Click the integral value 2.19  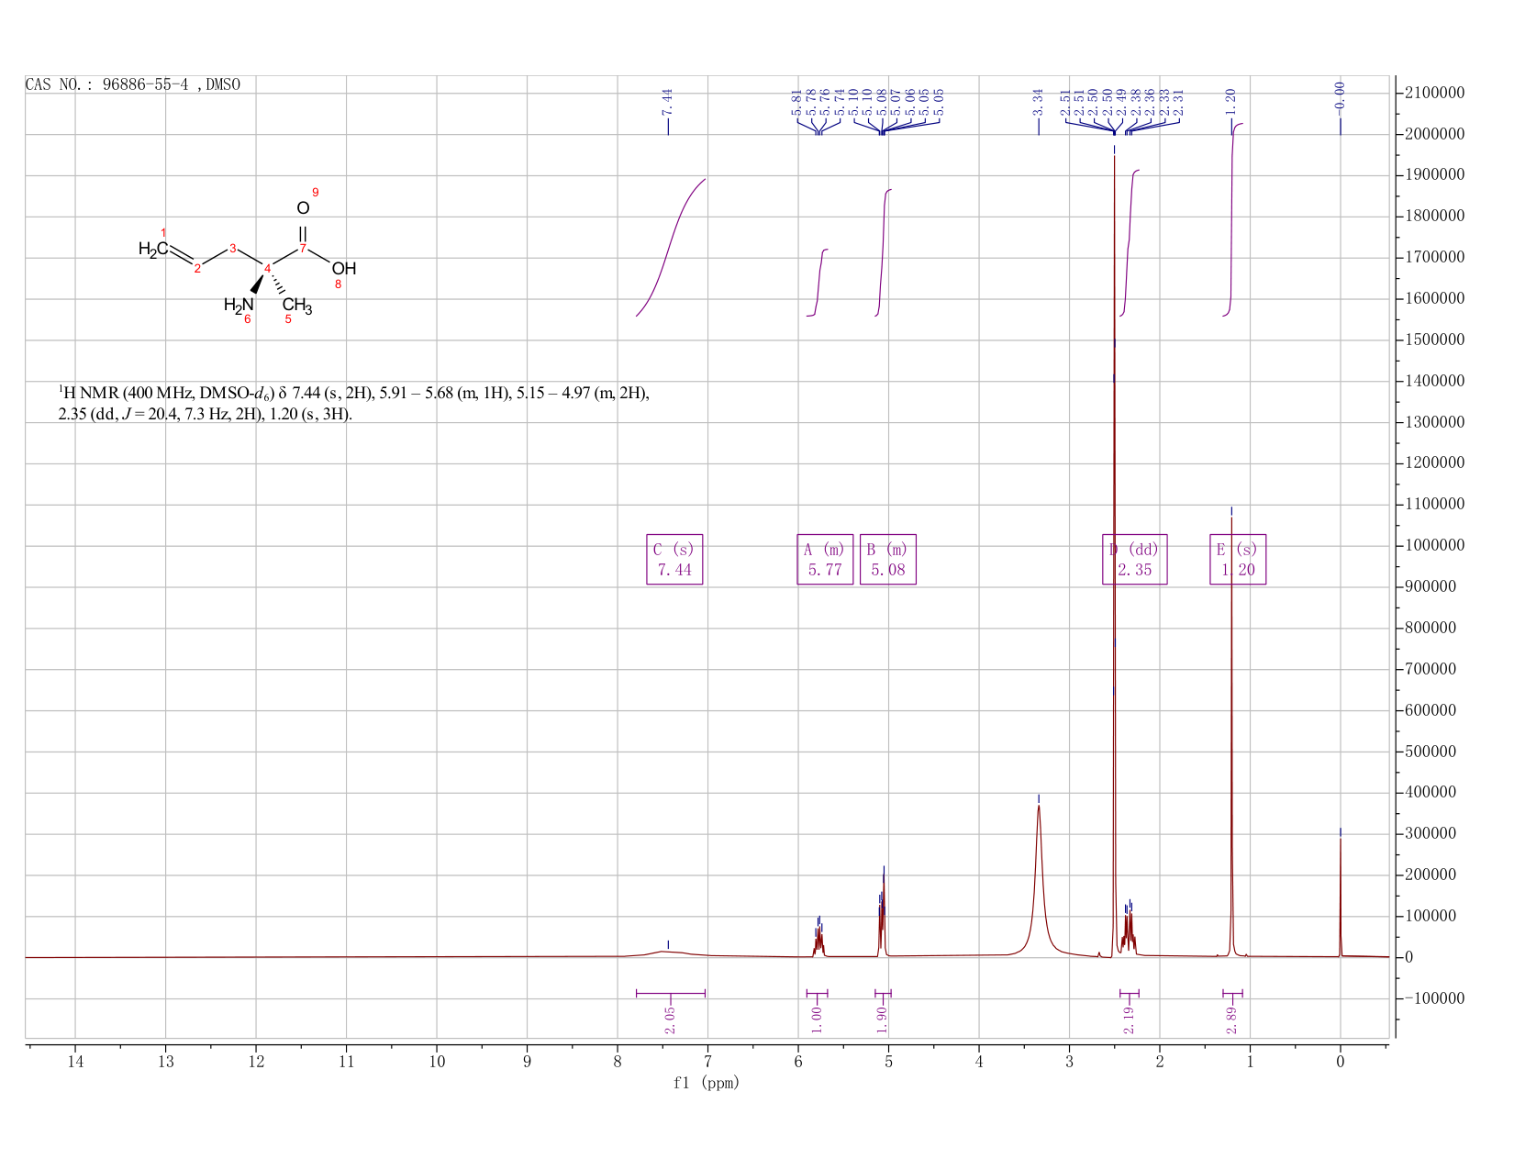1129,1020
